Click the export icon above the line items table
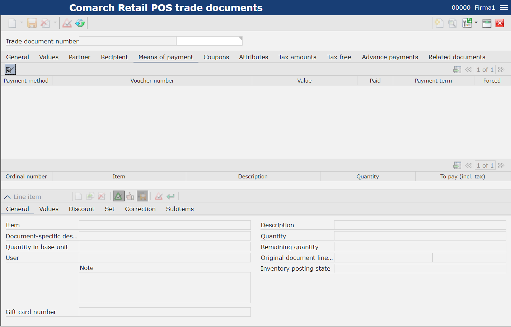The image size is (511, 327). [457, 165]
